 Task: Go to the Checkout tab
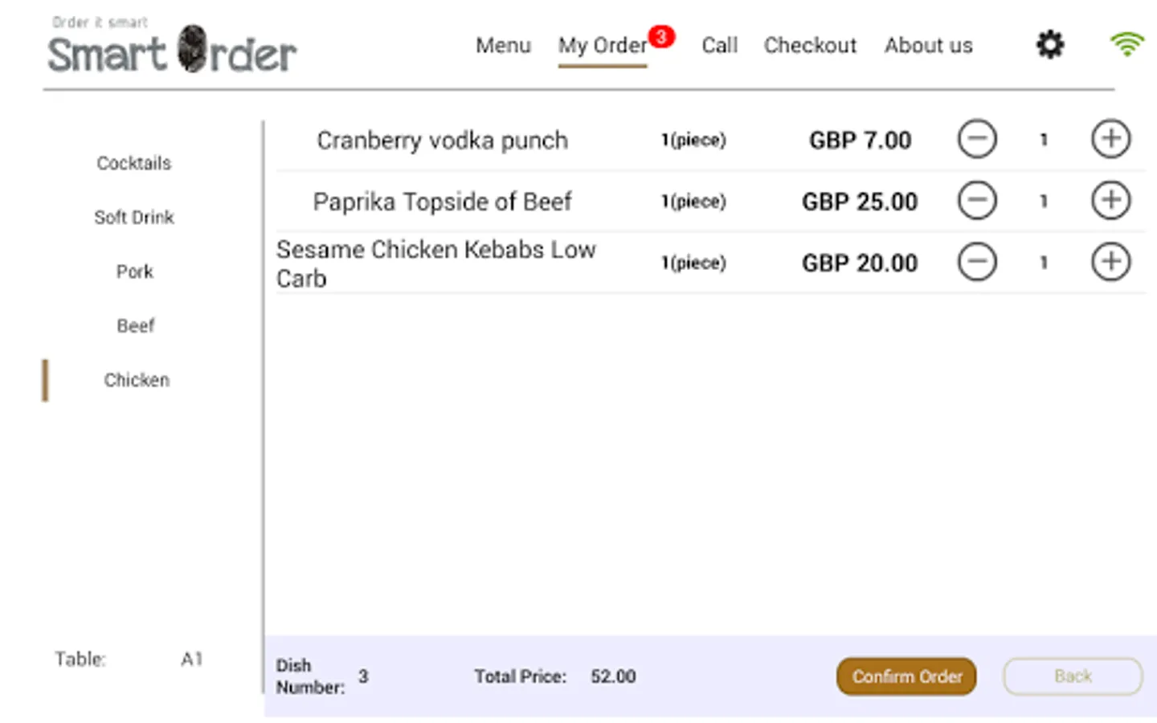[x=810, y=46]
